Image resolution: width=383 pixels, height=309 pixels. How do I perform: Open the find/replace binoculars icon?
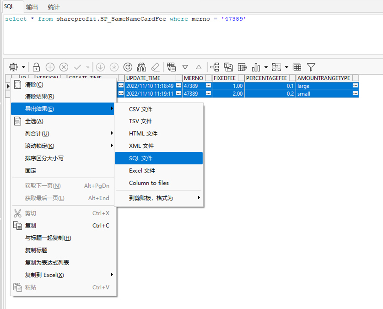point(142,67)
